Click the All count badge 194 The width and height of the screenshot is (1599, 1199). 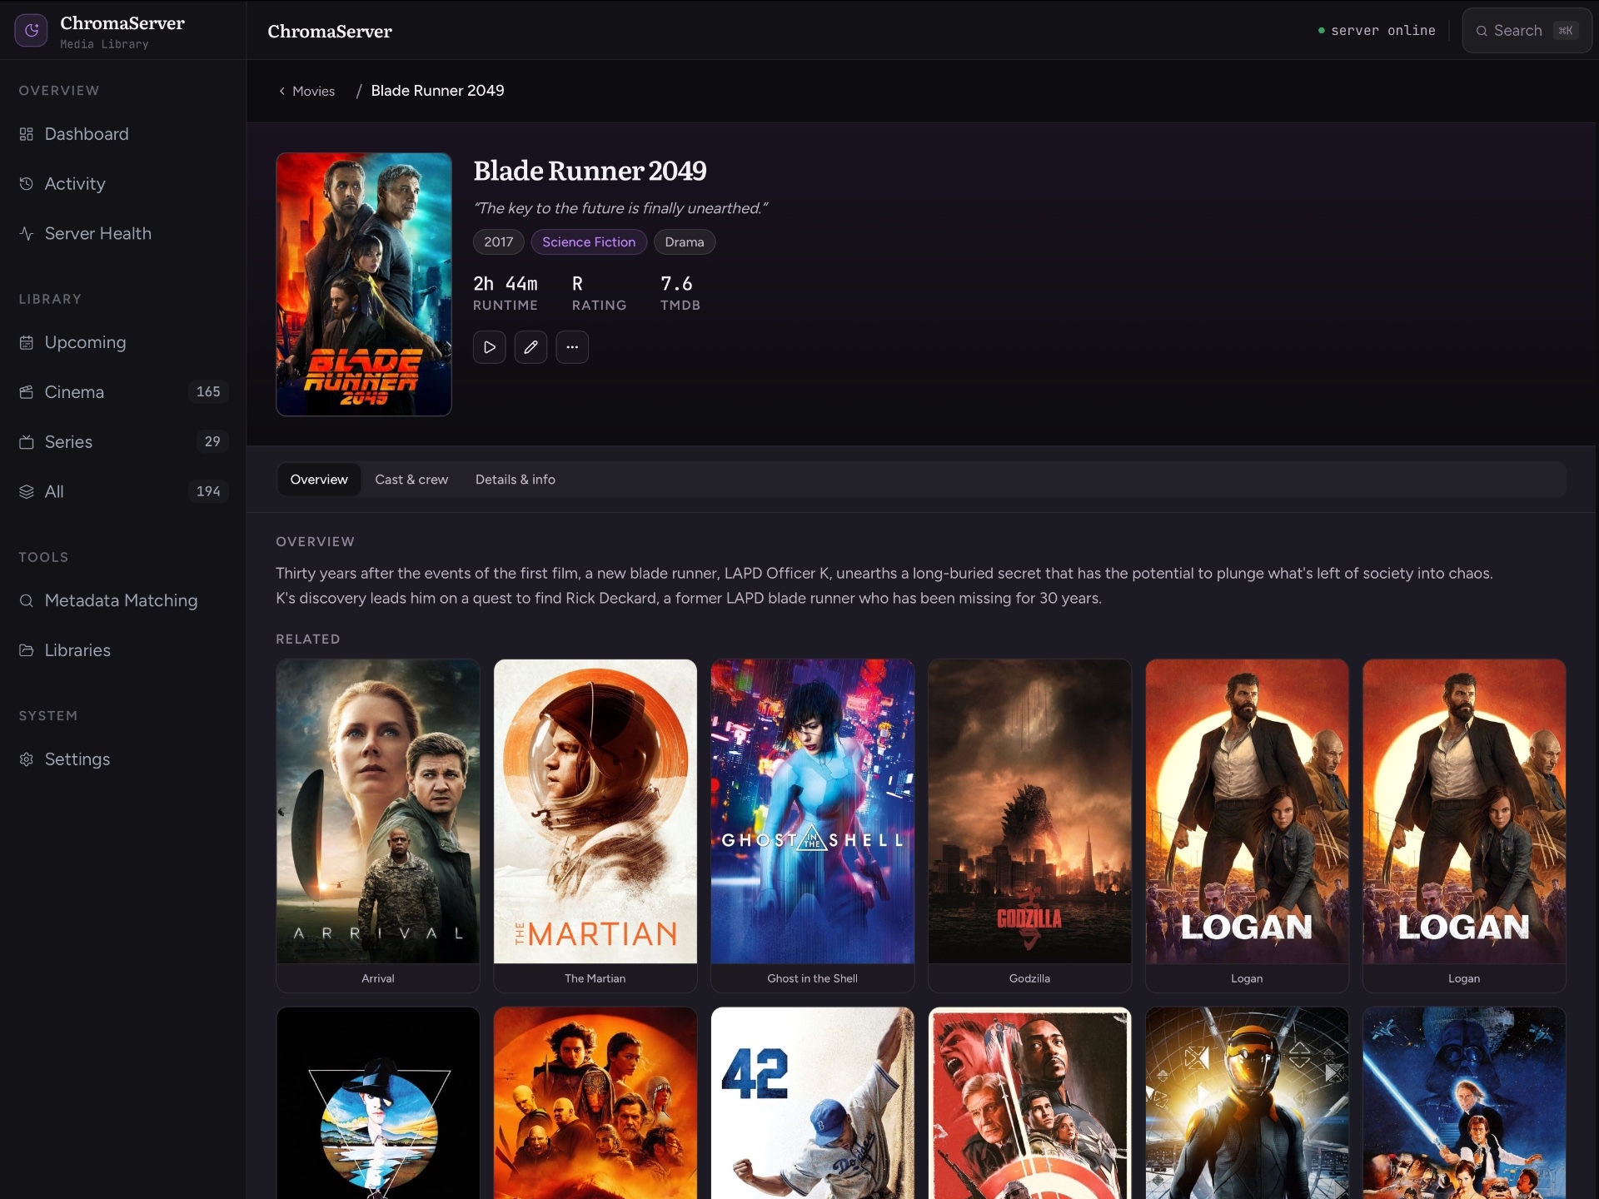tap(208, 491)
